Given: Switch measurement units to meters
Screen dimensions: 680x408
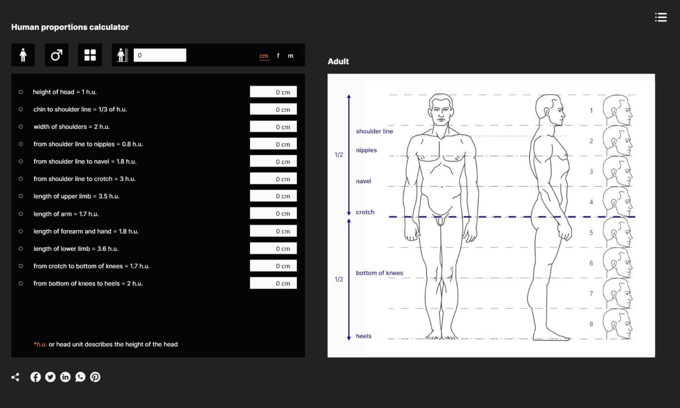Looking at the screenshot, I should click(290, 56).
